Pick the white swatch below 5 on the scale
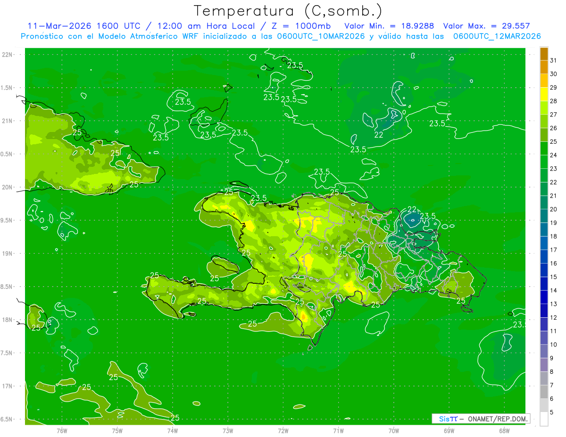The width and height of the screenshot is (566, 437). pyautogui.click(x=544, y=419)
